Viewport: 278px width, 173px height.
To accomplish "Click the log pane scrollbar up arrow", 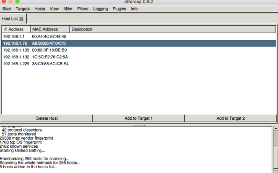I will tap(276, 128).
